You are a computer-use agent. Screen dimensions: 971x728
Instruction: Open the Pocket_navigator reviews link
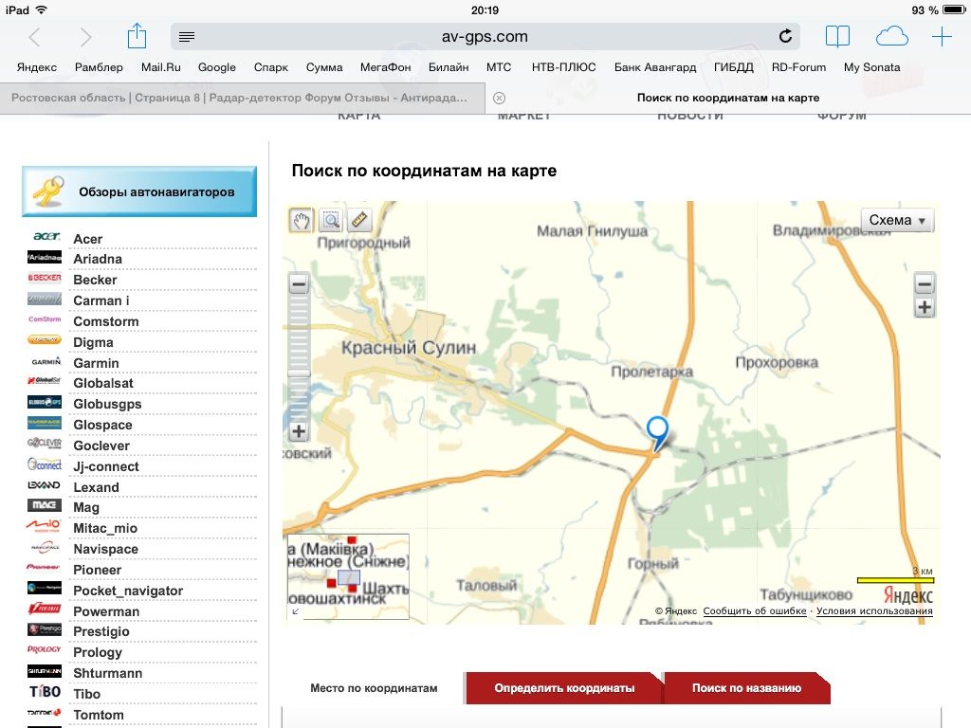pyautogui.click(x=128, y=591)
